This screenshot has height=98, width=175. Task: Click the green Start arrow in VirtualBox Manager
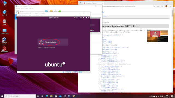point(60,11)
